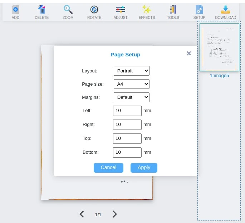The height and width of the screenshot is (223, 245).
Task: Expand the Margins Default dropdown
Action: [x=131, y=97]
